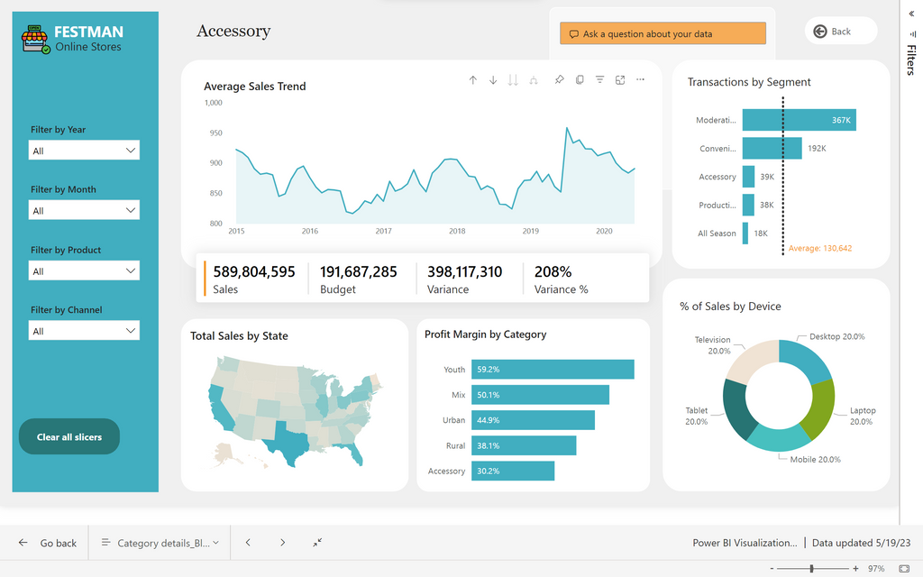Open Sales Trend chart in focus mode
Image resolution: width=923 pixels, height=577 pixels.
point(620,80)
